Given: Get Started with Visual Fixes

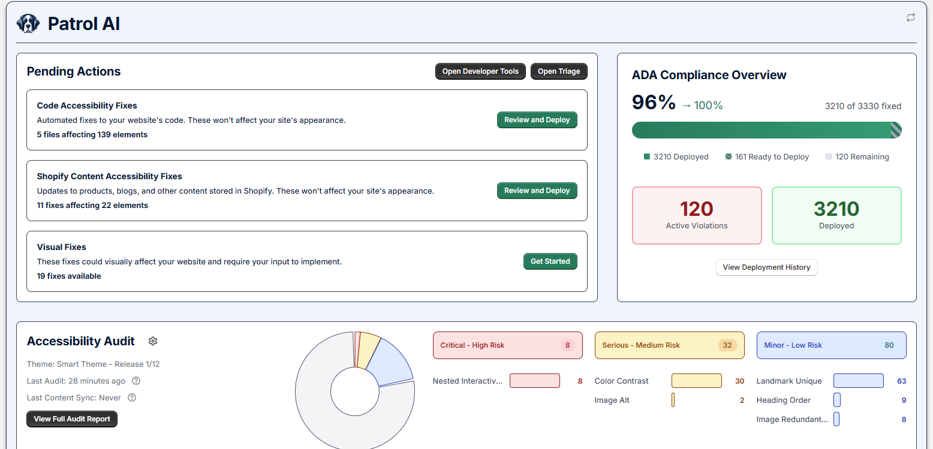Looking at the screenshot, I should coord(550,261).
